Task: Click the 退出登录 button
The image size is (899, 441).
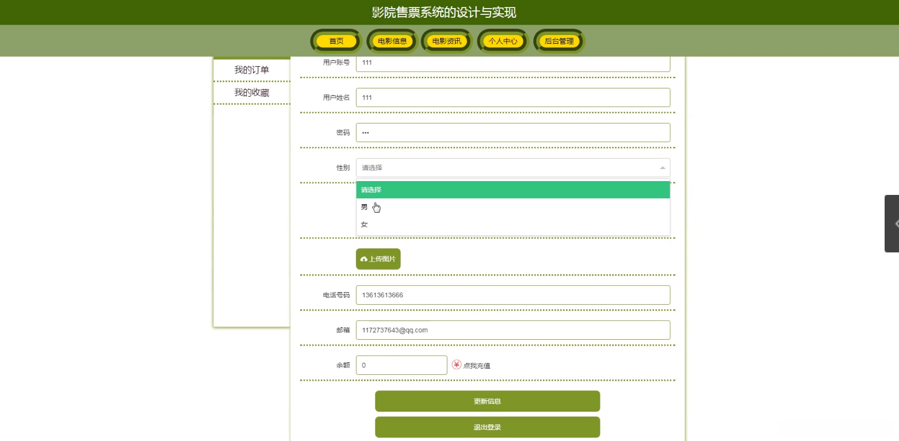Action: coord(487,427)
